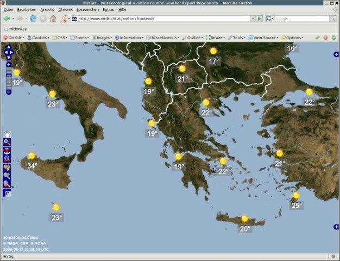Select the hand pan tool
This screenshot has width=340, height=261.
pos(7,134)
